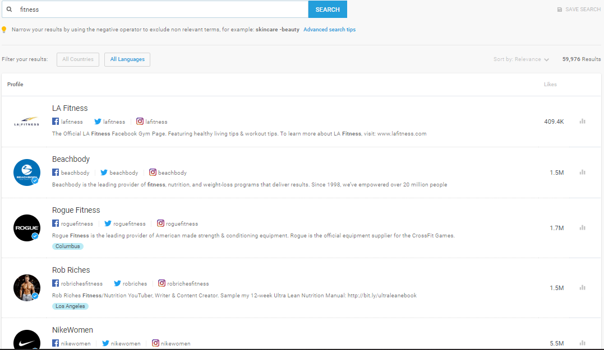Click the search magnifier icon
604x350 pixels.
[9, 9]
